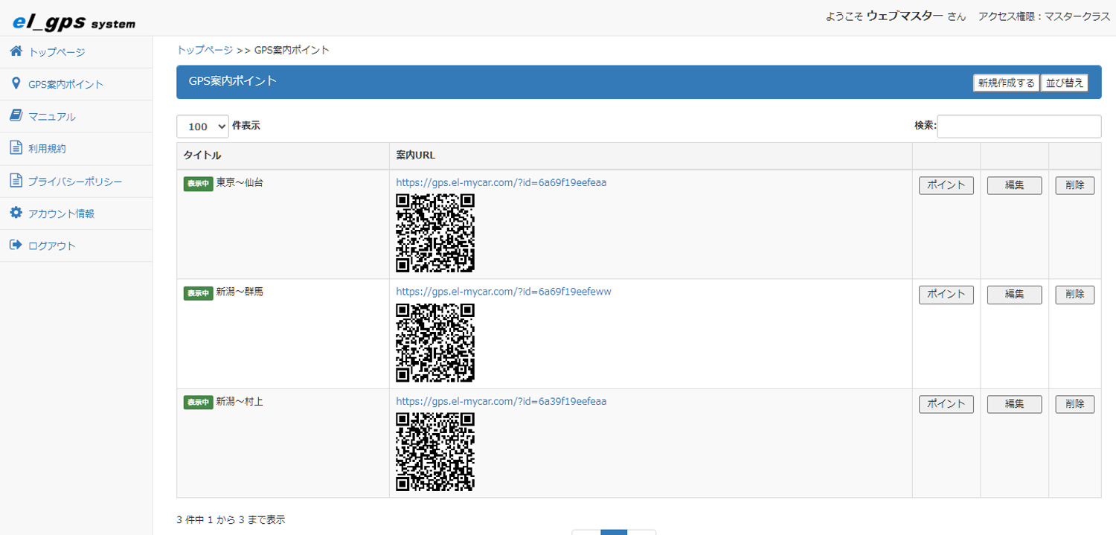Viewport: 1116px width, 535px height.
Task: Click the logout arrow icon beside ログアウト
Action: click(x=16, y=245)
